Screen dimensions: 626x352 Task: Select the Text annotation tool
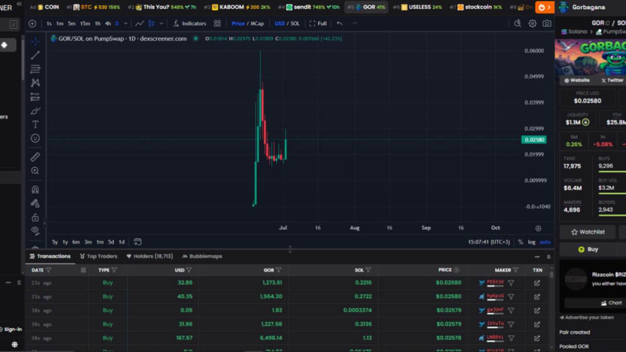pyautogui.click(x=35, y=124)
